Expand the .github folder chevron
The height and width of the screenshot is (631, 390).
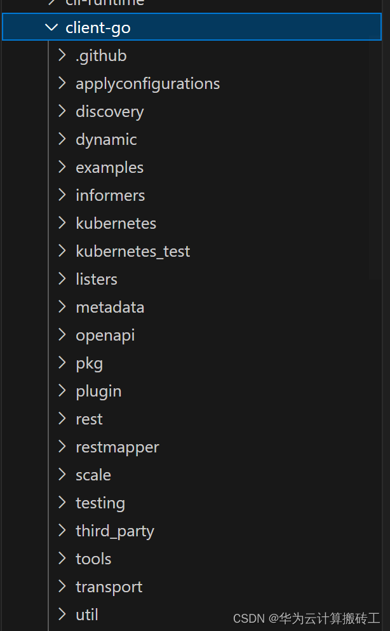point(62,55)
